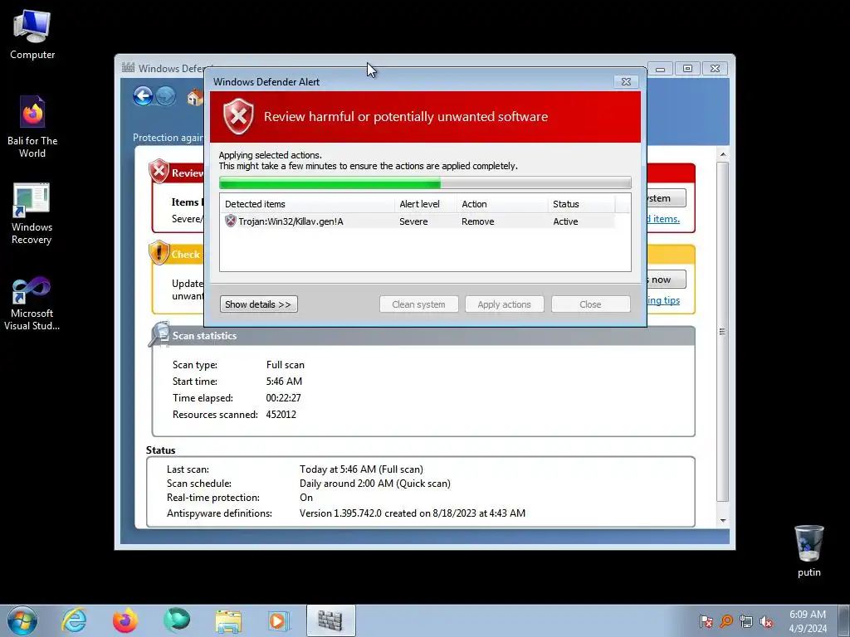
Task: Click the 00:22:27 time elapsed value
Action: [284, 397]
